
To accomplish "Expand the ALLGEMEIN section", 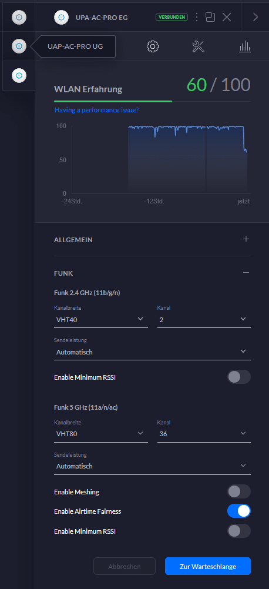I will [152, 239].
